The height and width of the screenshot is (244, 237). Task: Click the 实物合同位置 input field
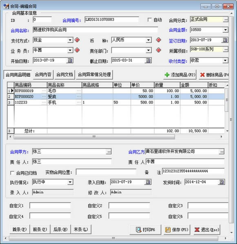[x=106, y=172]
